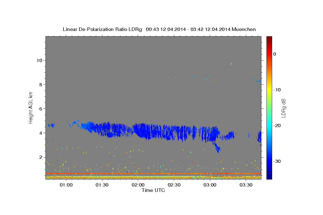The image size is (323, 215).
Task: Click the red horizontal band near ground
Action: coord(153,174)
